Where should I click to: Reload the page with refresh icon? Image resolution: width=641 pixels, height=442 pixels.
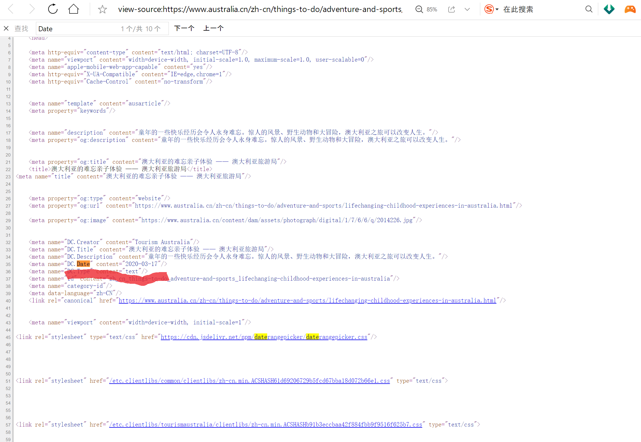point(53,9)
